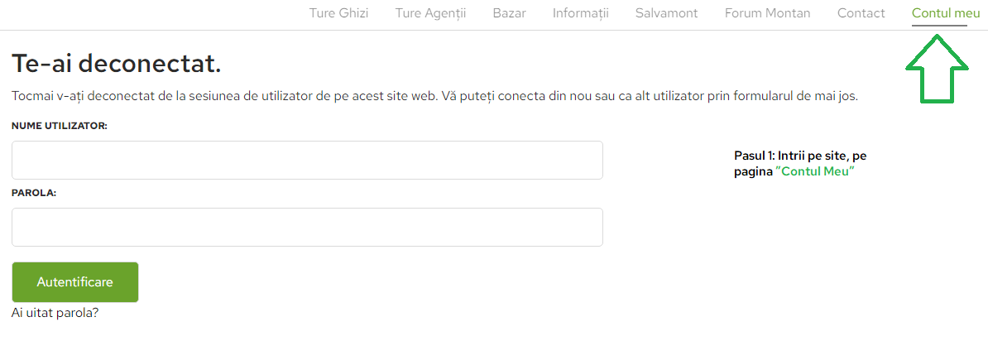
Task: Click the Te-ai deconectat. heading
Action: coord(117,63)
